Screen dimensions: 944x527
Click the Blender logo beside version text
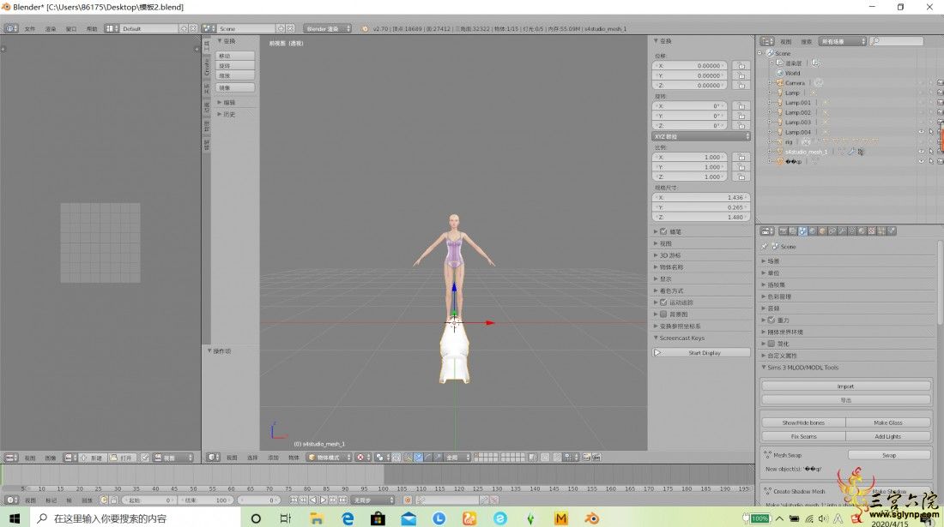point(365,29)
